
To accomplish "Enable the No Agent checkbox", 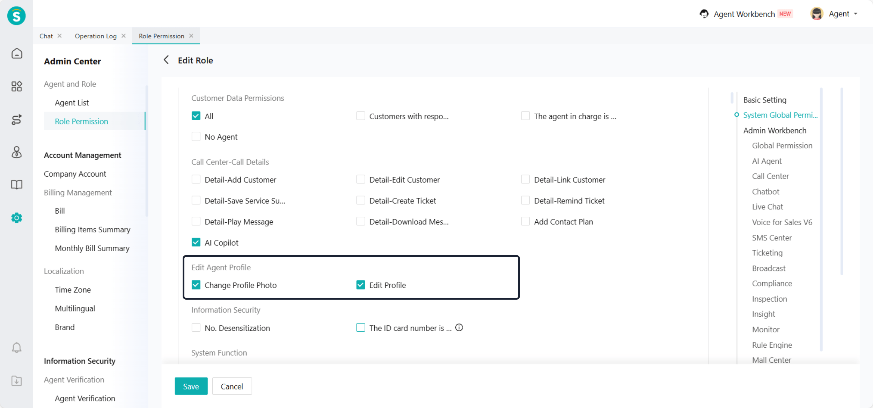I will [196, 137].
